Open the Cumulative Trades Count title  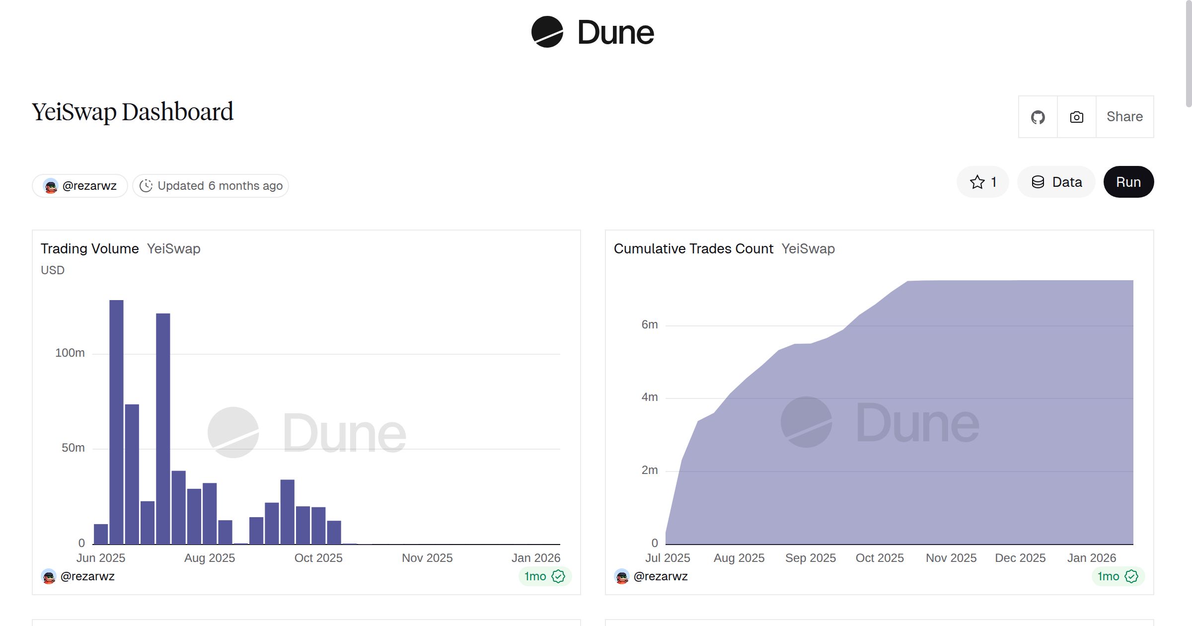coord(693,248)
